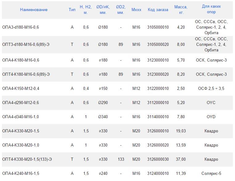This screenshot has width=235, height=181.
Task: Select product ОПА4-d340-М16-1,0
Action: pos(21,117)
